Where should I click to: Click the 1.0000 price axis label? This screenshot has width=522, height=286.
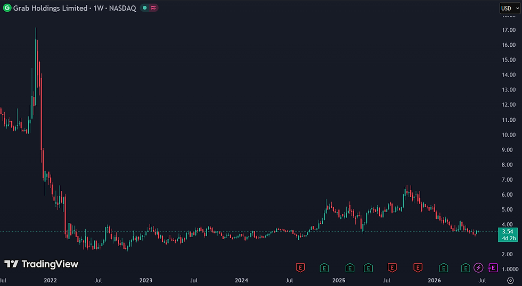[510, 269]
